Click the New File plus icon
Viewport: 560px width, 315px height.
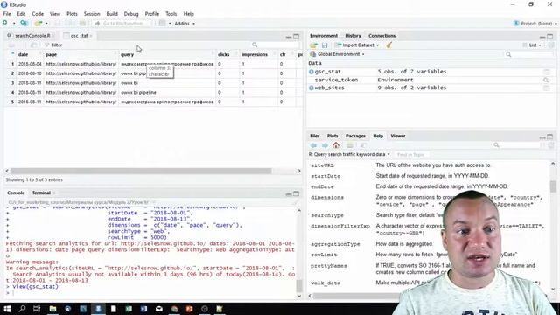coord(5,23)
